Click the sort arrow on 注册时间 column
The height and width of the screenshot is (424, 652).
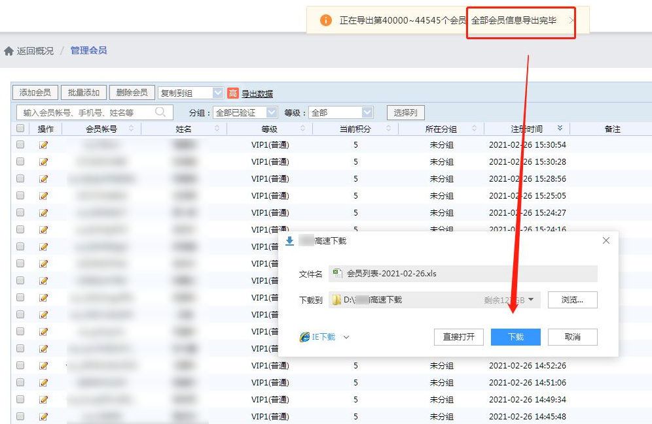(x=560, y=129)
